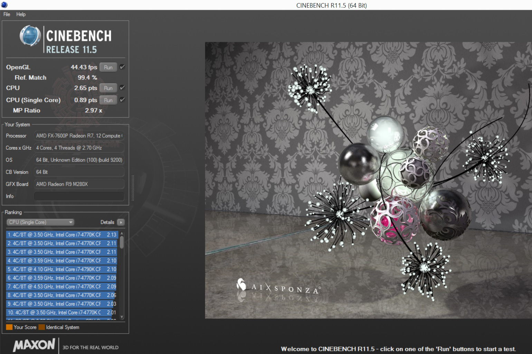The width and height of the screenshot is (532, 354).
Task: Select the CB Version field
Action: click(79, 172)
